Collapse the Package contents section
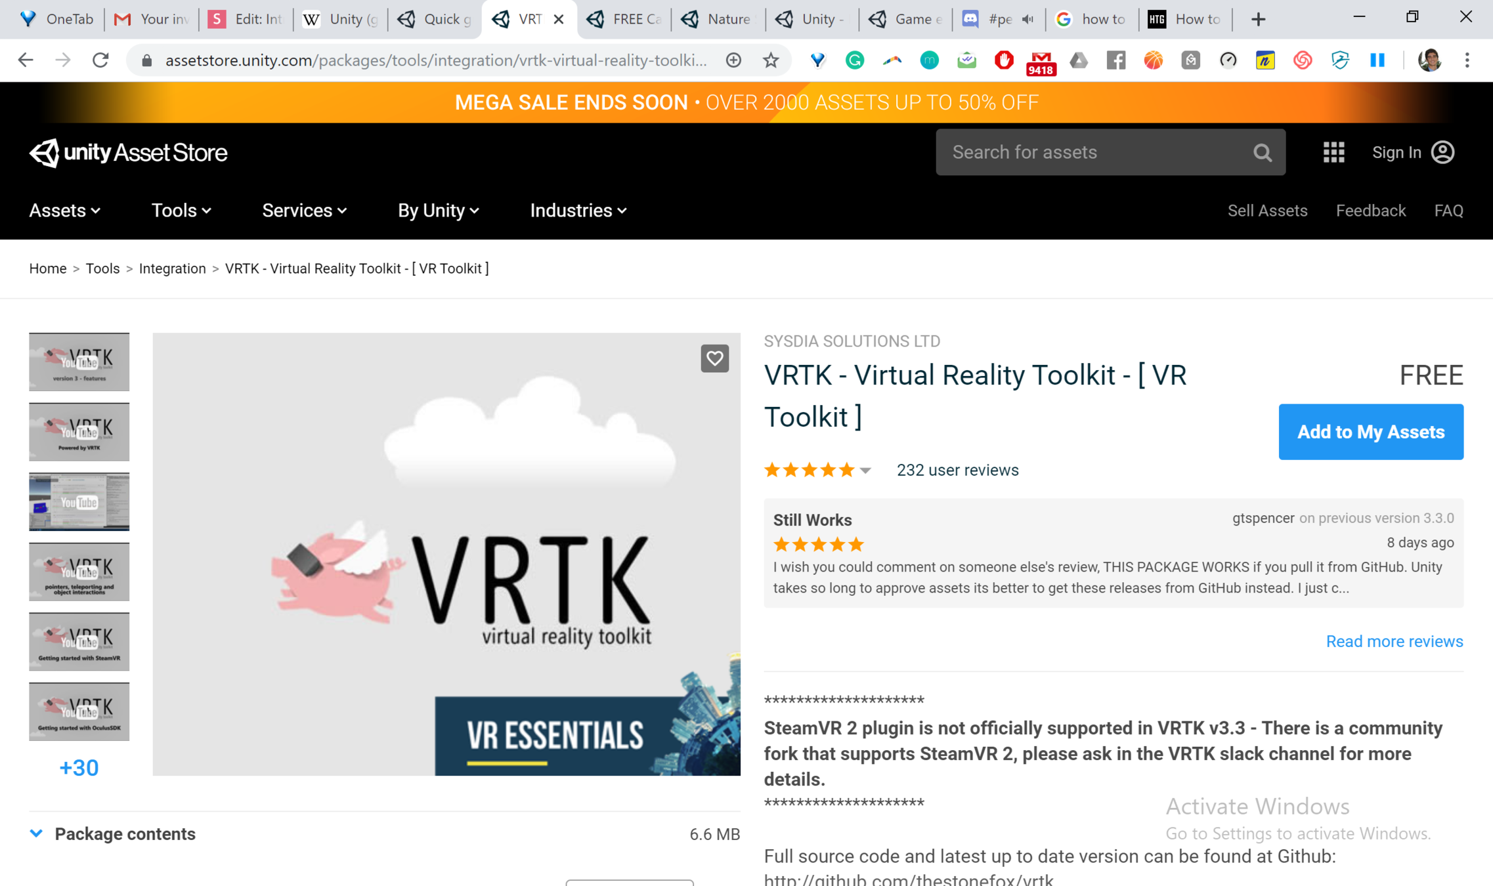 tap(37, 833)
